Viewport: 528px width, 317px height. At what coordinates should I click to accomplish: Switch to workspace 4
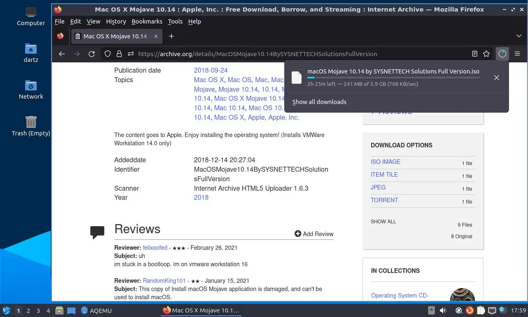(x=48, y=310)
